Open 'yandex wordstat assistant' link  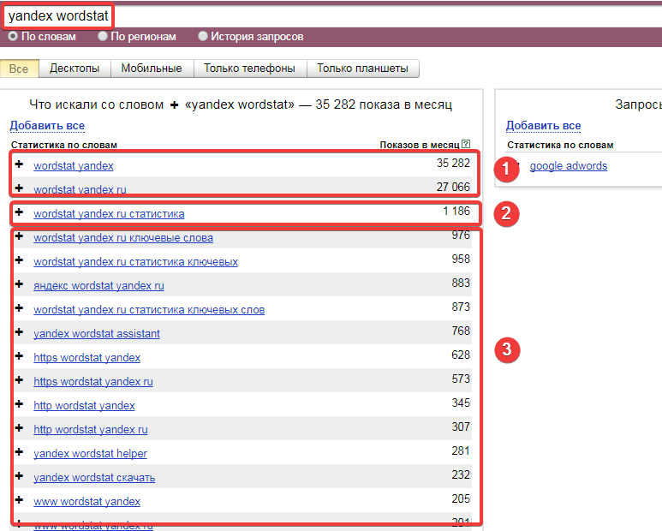(x=97, y=334)
